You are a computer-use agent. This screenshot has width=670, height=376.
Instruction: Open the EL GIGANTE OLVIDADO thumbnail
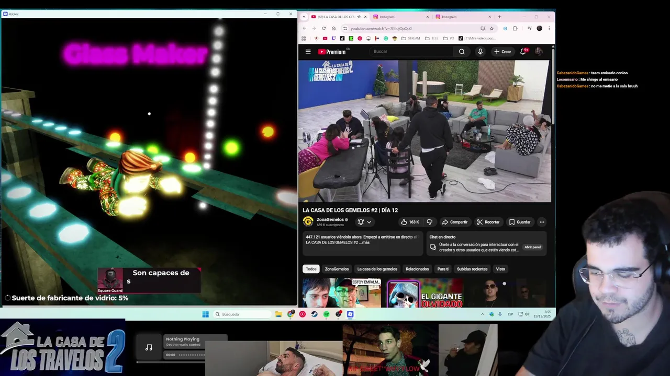425,293
